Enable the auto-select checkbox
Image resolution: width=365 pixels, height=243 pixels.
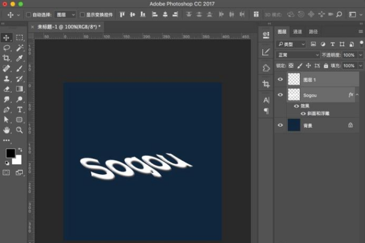(x=28, y=14)
